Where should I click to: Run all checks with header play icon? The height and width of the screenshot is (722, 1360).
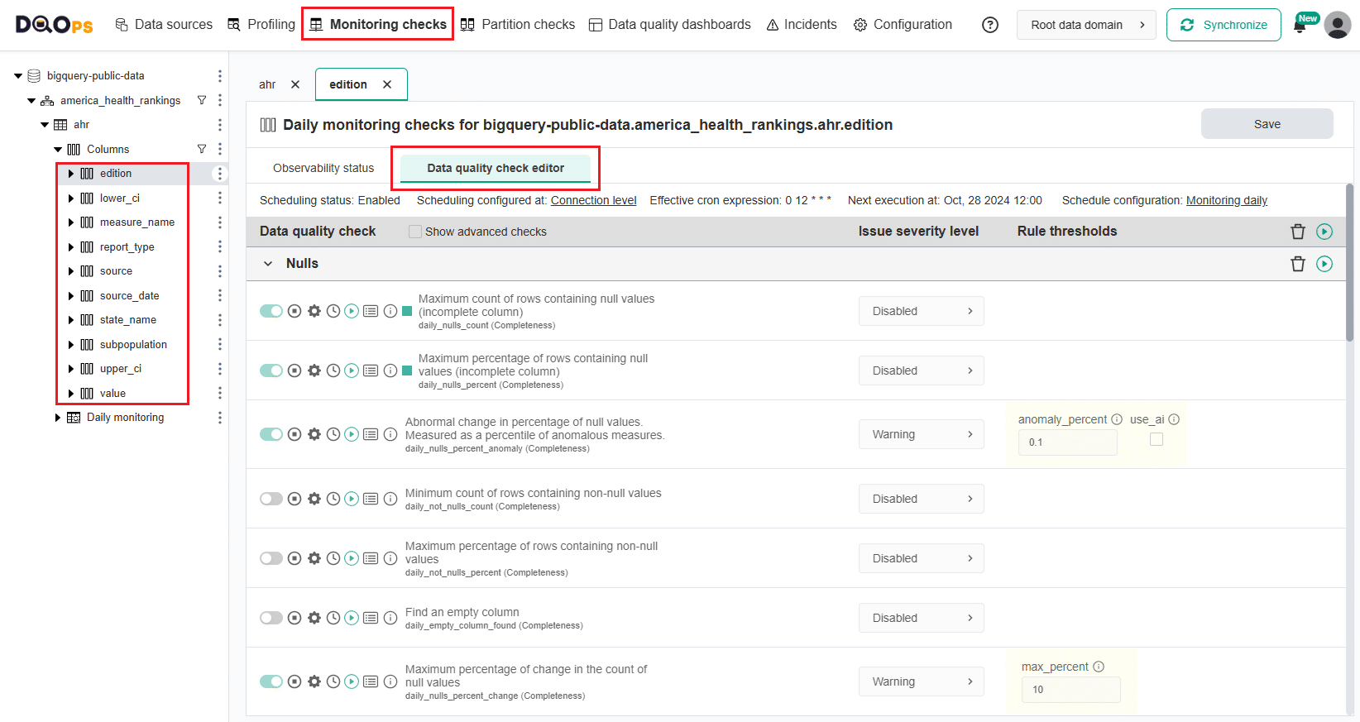(1324, 232)
